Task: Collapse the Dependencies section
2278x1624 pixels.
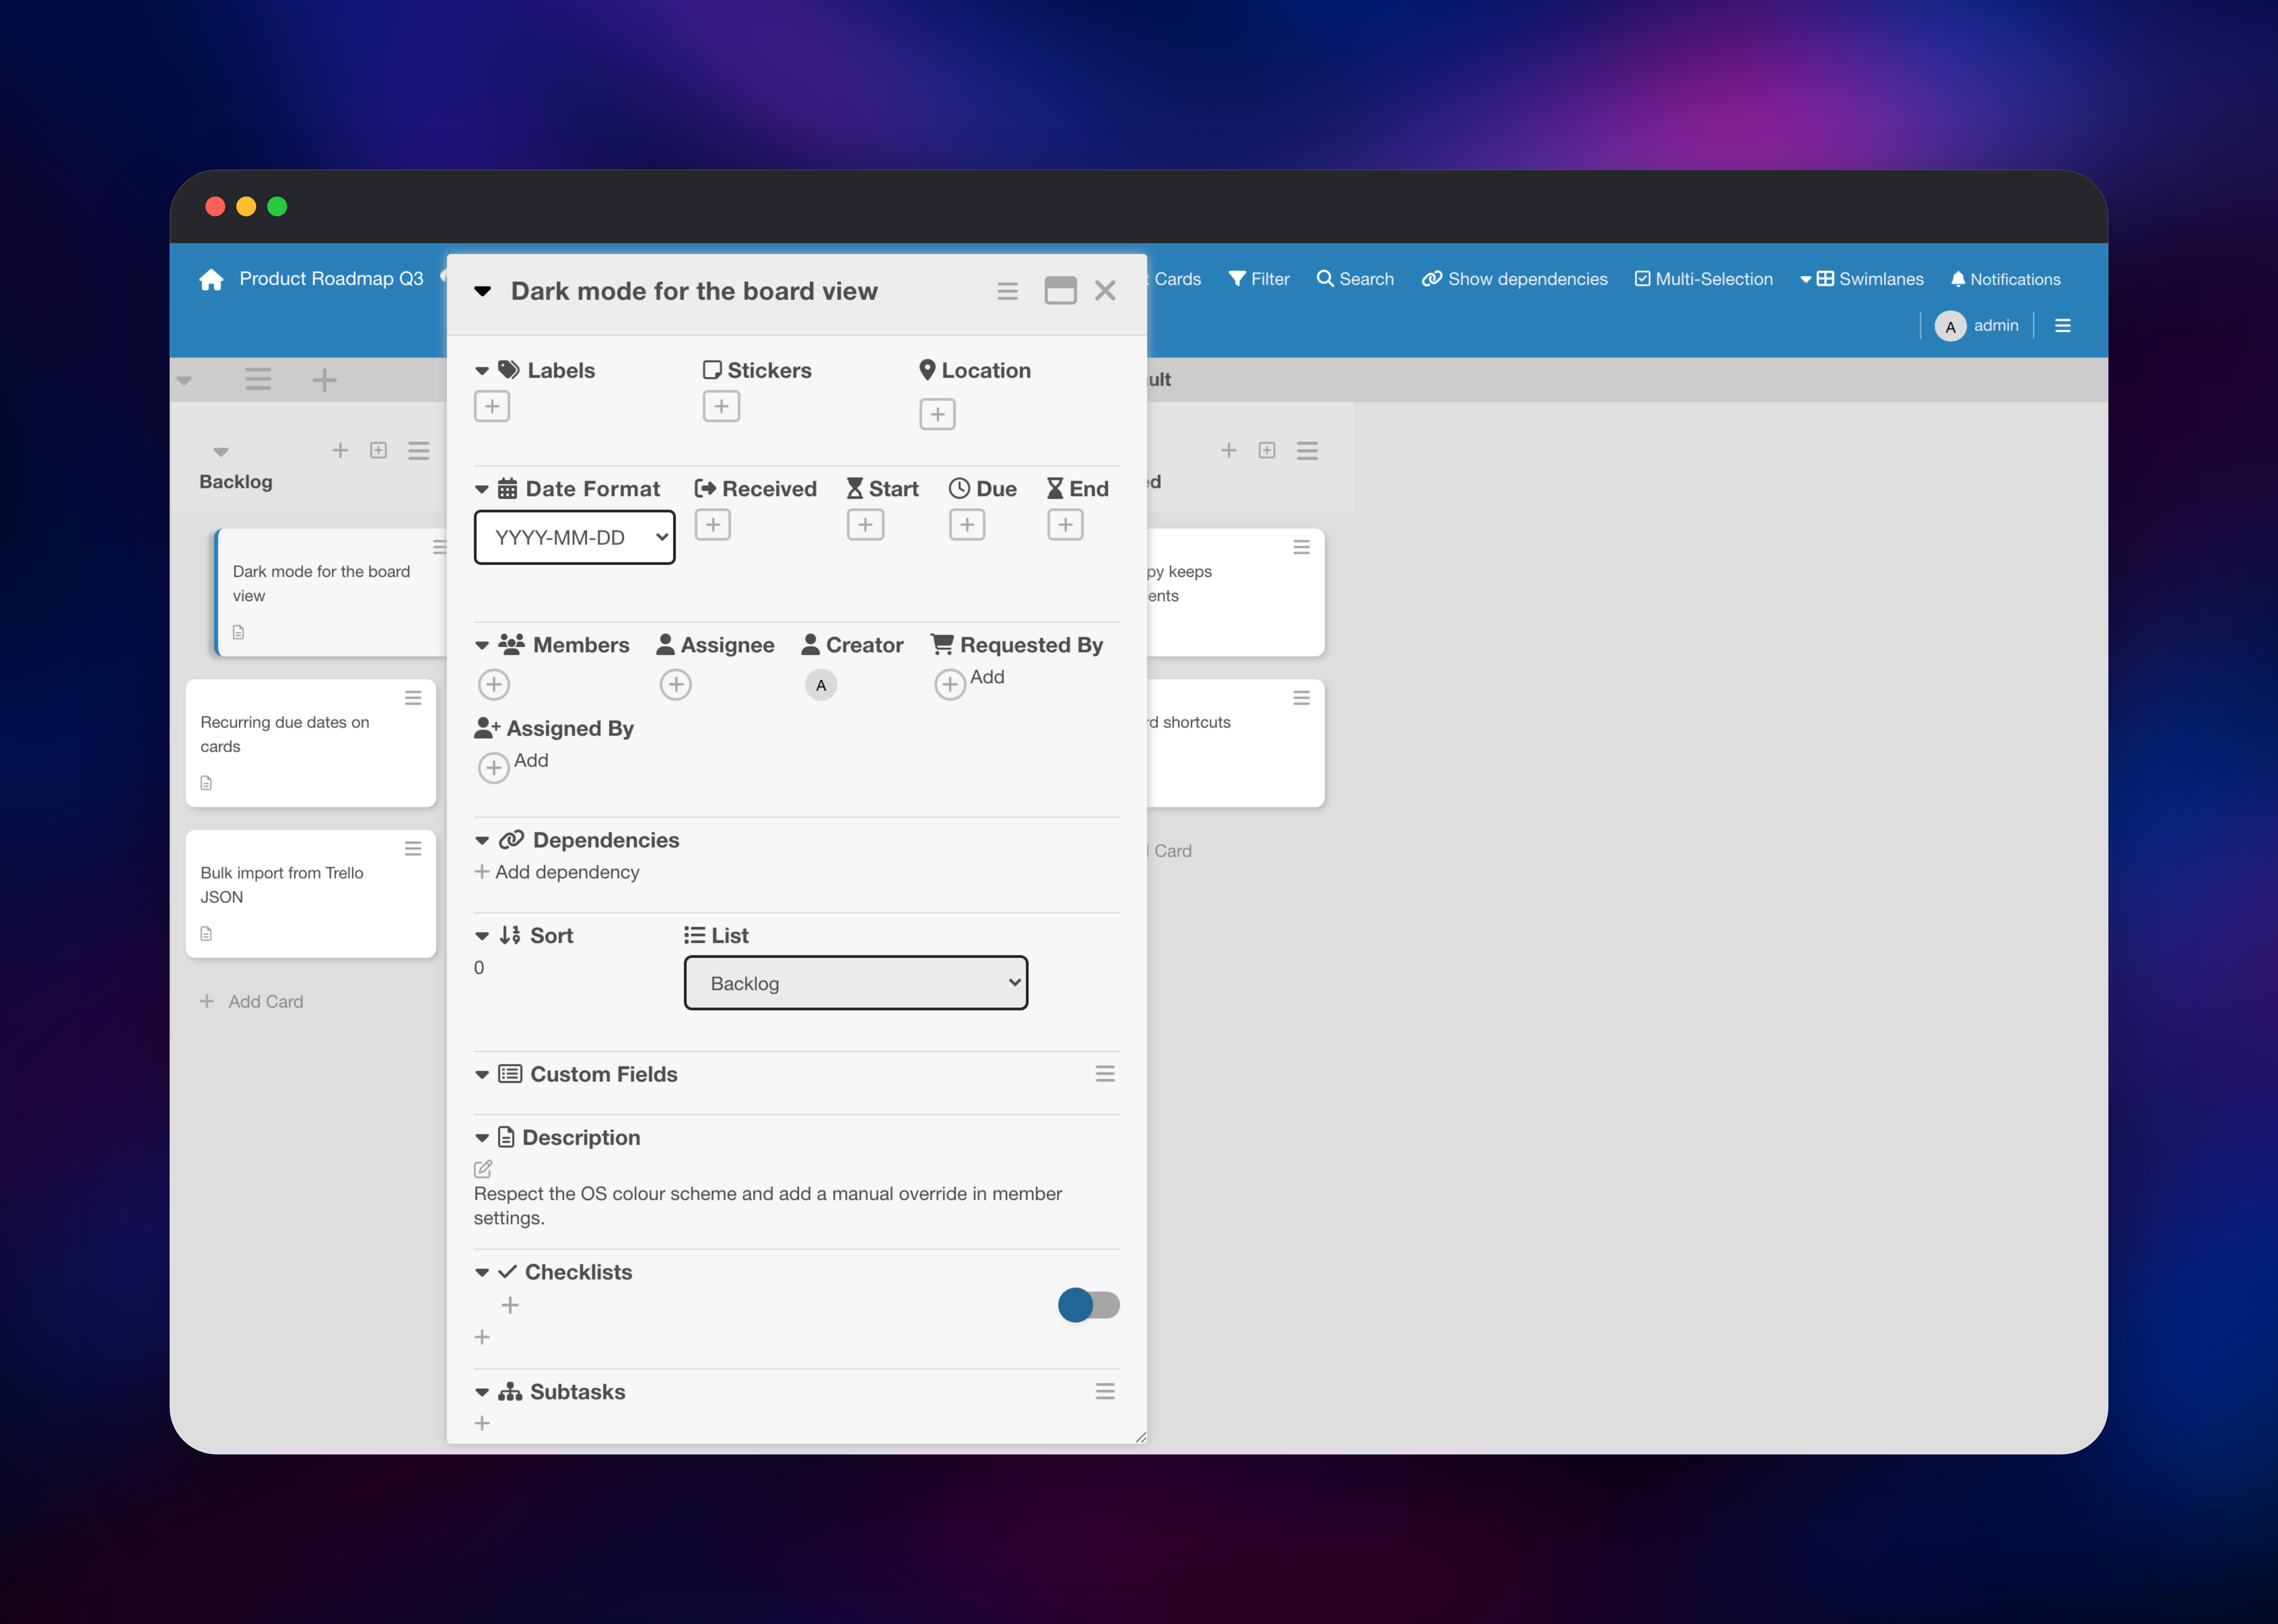Action: click(482, 841)
